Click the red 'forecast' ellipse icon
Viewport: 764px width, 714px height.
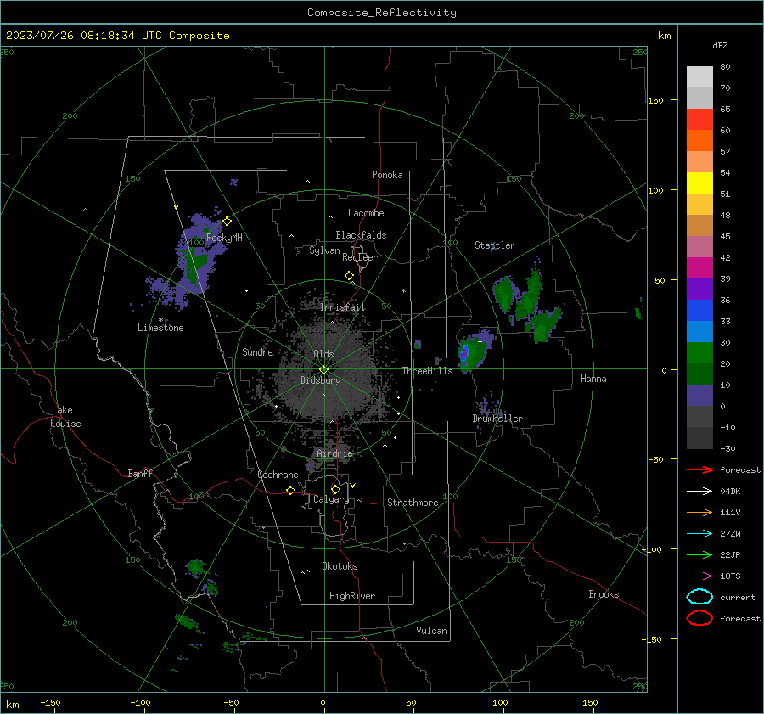pos(699,618)
